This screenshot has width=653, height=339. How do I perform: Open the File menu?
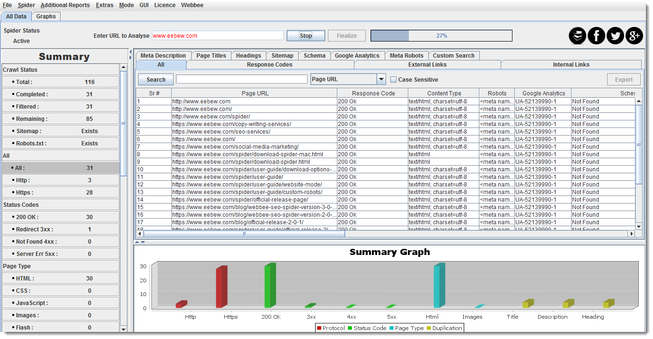[x=8, y=5]
